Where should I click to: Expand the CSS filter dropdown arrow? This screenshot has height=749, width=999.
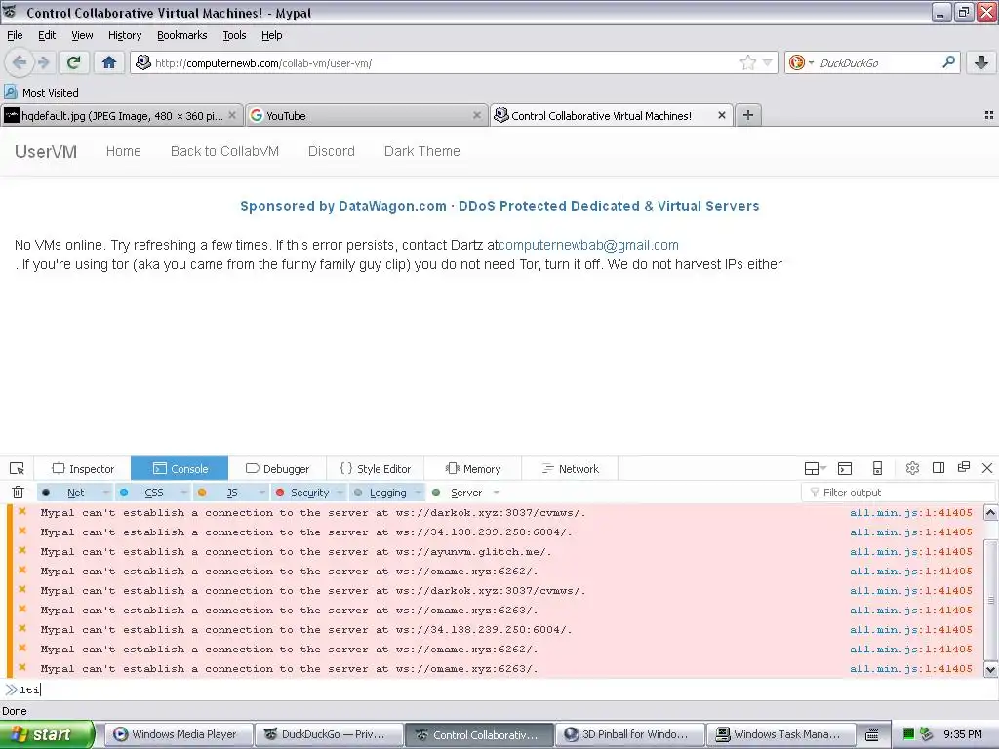click(183, 493)
